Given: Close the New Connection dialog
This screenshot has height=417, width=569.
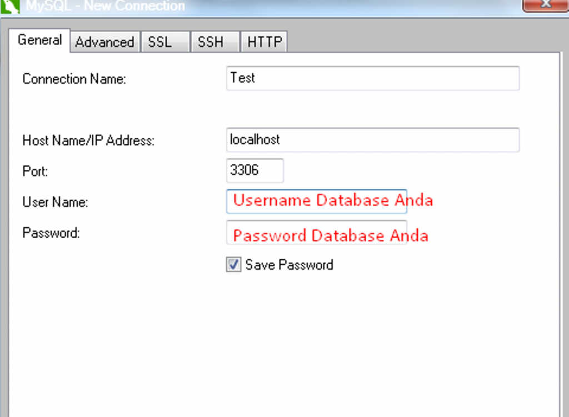Looking at the screenshot, I should coord(545,5).
